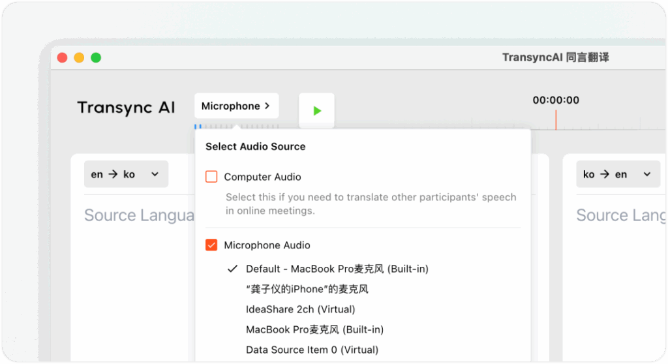Image resolution: width=668 pixels, height=364 pixels.
Task: Expand the en → ko language dropdown
Action: 126,174
